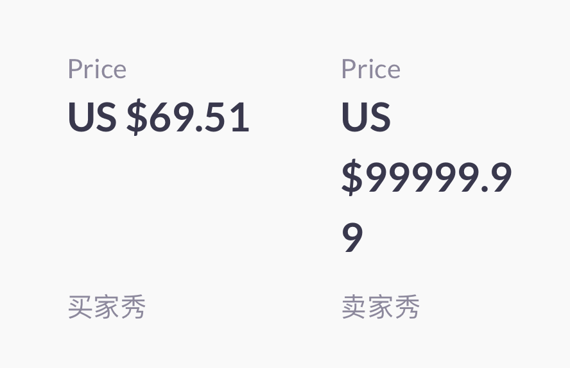Image resolution: width=570 pixels, height=368 pixels.
Task: Select the US $69.51 price value
Action: [x=158, y=117]
